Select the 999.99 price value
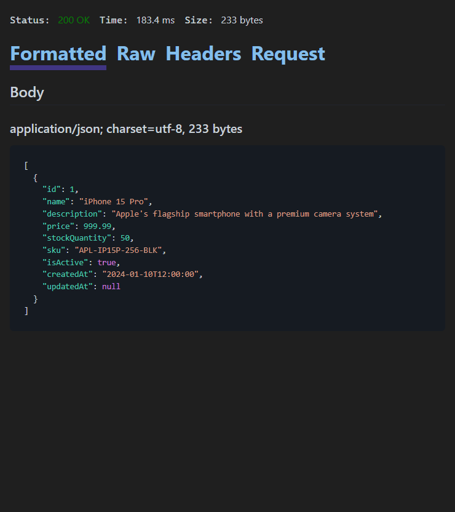The image size is (455, 512). (x=98, y=226)
